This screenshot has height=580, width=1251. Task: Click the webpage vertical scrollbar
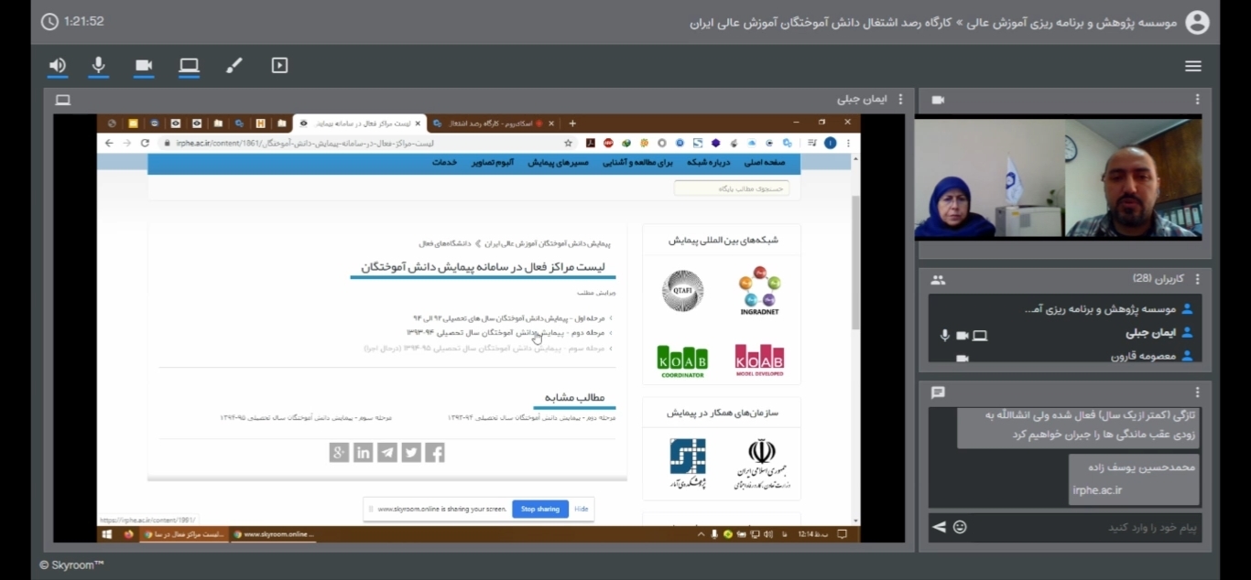tap(855, 262)
